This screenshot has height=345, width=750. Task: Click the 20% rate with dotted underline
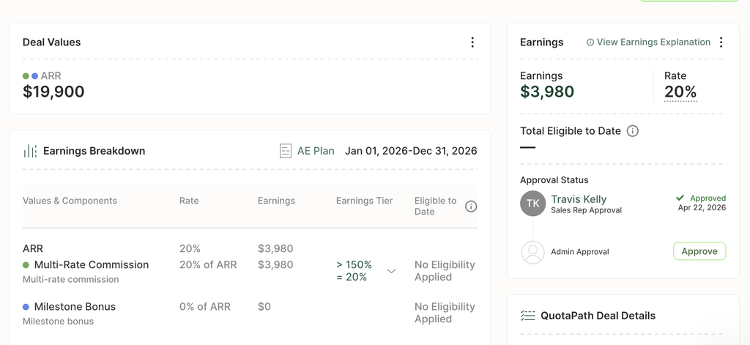click(x=680, y=92)
